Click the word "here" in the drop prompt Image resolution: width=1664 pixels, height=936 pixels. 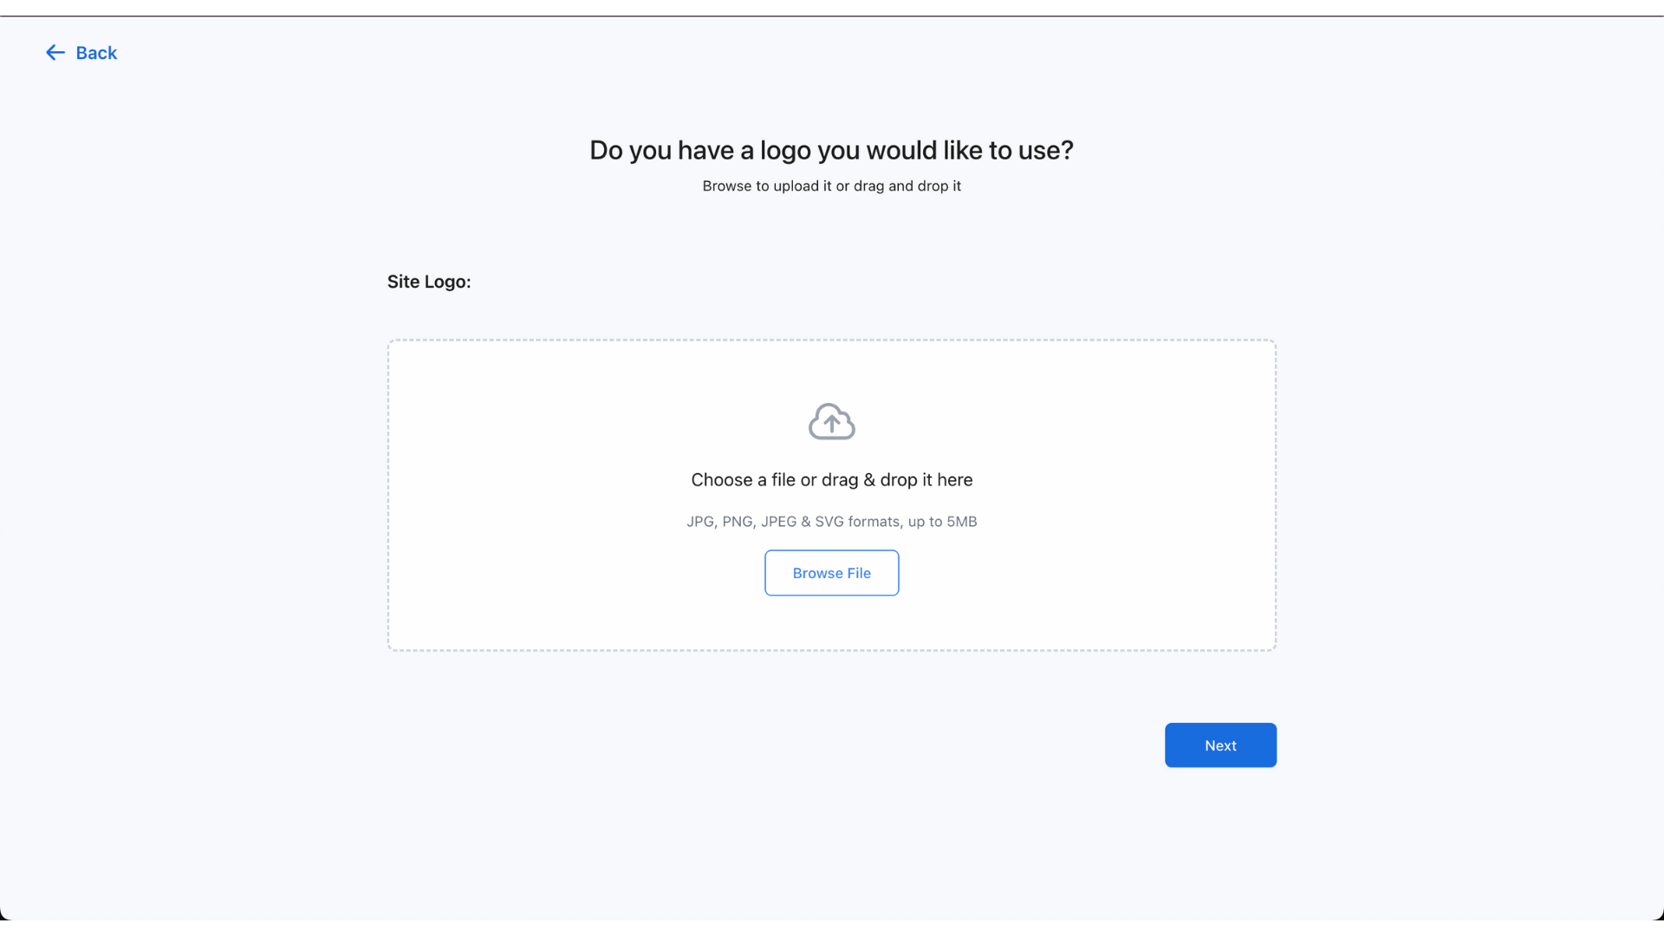tap(954, 480)
